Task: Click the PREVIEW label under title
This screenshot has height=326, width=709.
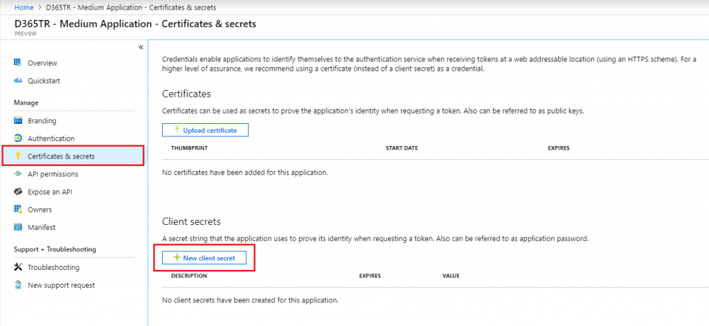Action: tap(26, 33)
